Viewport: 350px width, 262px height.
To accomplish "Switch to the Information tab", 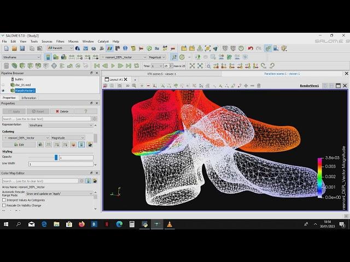I will (29, 98).
